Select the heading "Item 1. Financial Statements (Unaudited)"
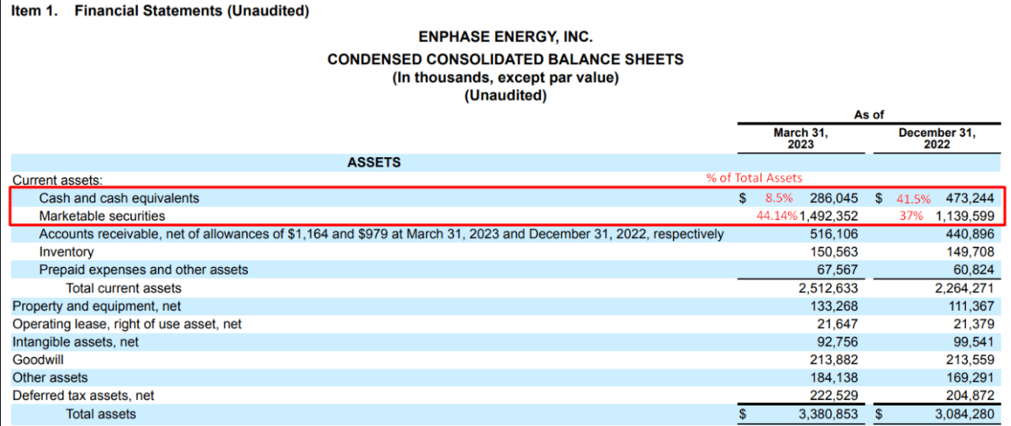Screen dimensions: 1011x426 click(160, 11)
